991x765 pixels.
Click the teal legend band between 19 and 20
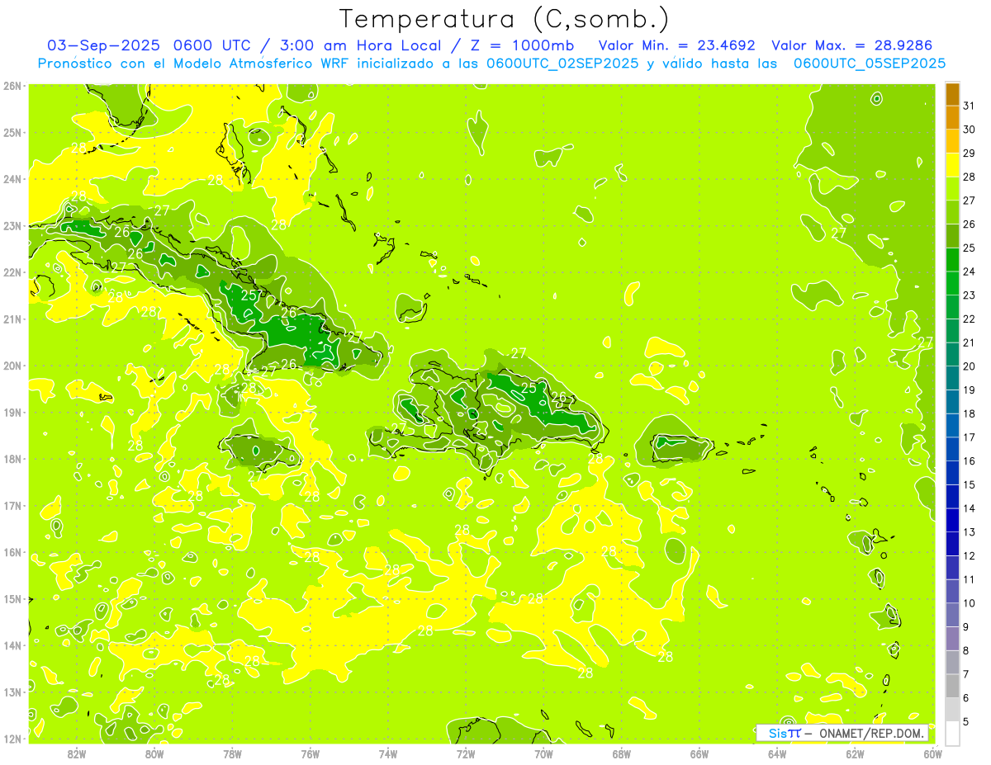(x=952, y=378)
